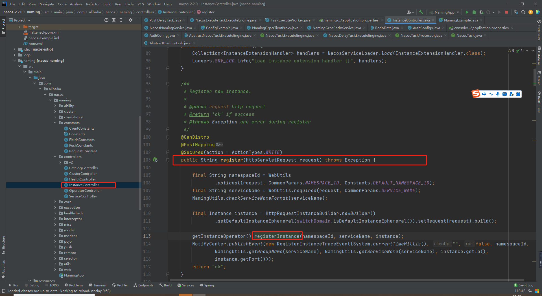Screen dimensions: 542x296
Task: Open the Event Log
Action: tap(523, 285)
